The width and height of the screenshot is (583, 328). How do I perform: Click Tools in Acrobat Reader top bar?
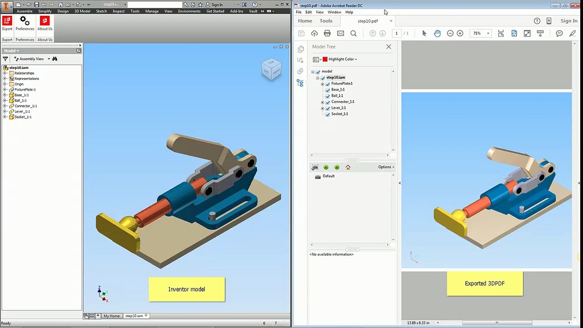click(x=326, y=21)
